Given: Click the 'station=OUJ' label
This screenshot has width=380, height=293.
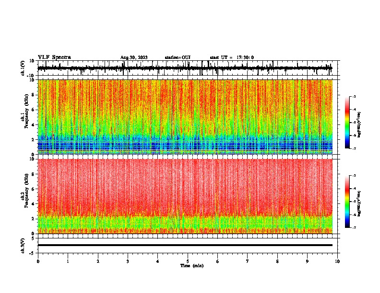Looking at the screenshot, I should [x=178, y=57].
